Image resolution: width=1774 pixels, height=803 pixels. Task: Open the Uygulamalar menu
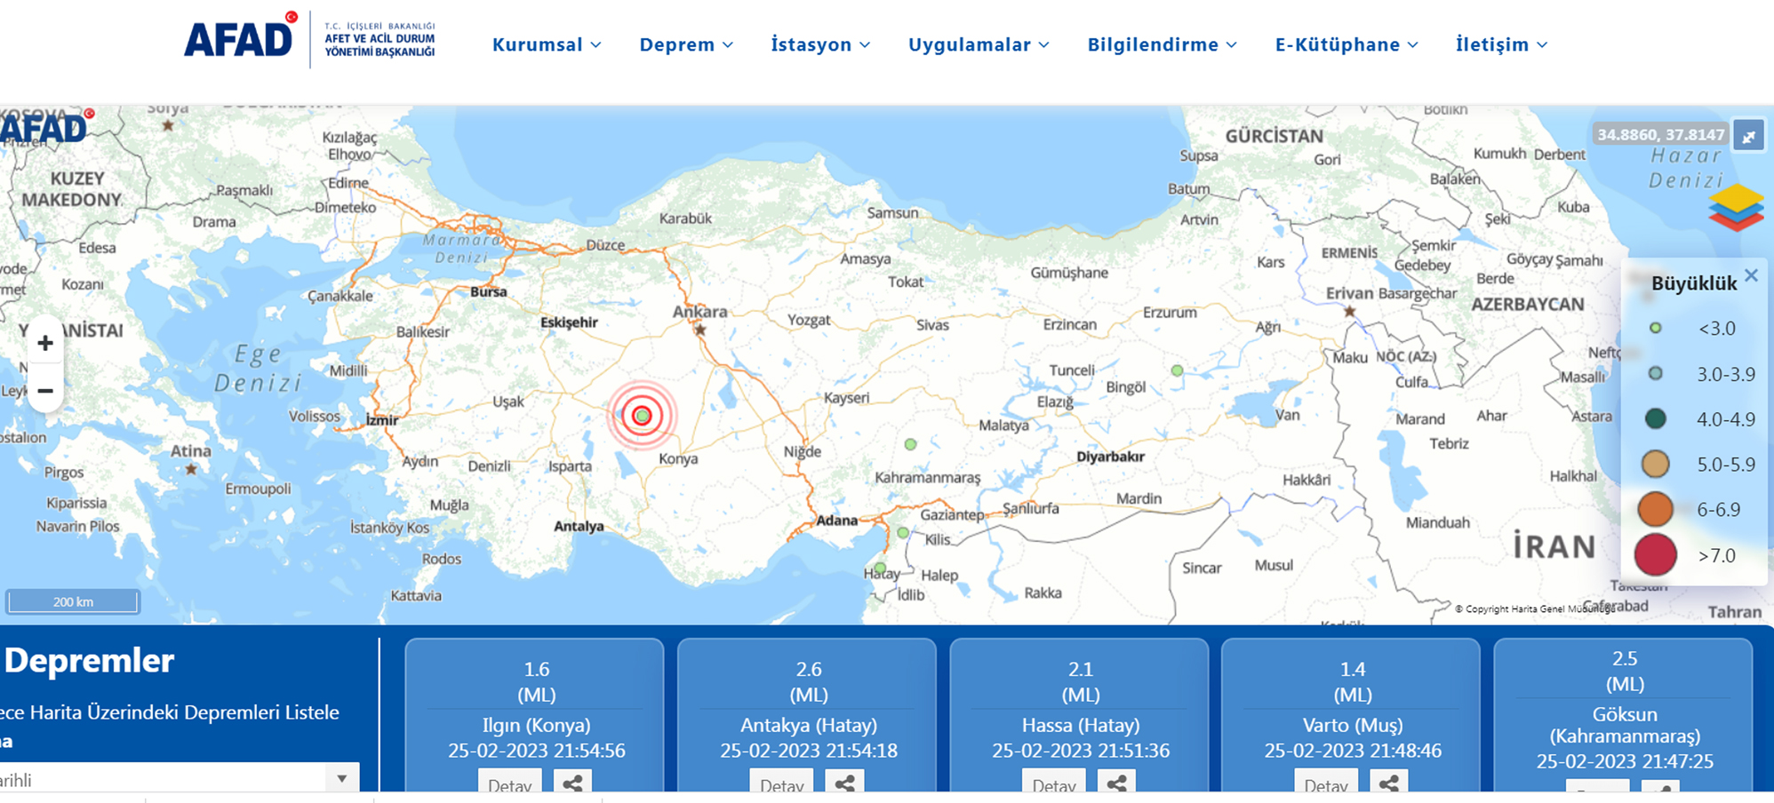pyautogui.click(x=979, y=44)
